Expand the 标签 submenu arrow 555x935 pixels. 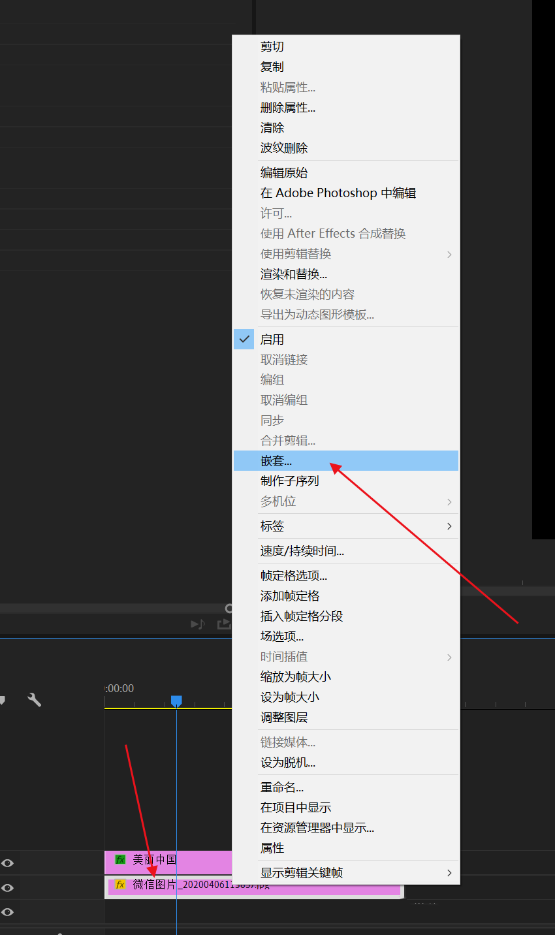click(x=449, y=526)
